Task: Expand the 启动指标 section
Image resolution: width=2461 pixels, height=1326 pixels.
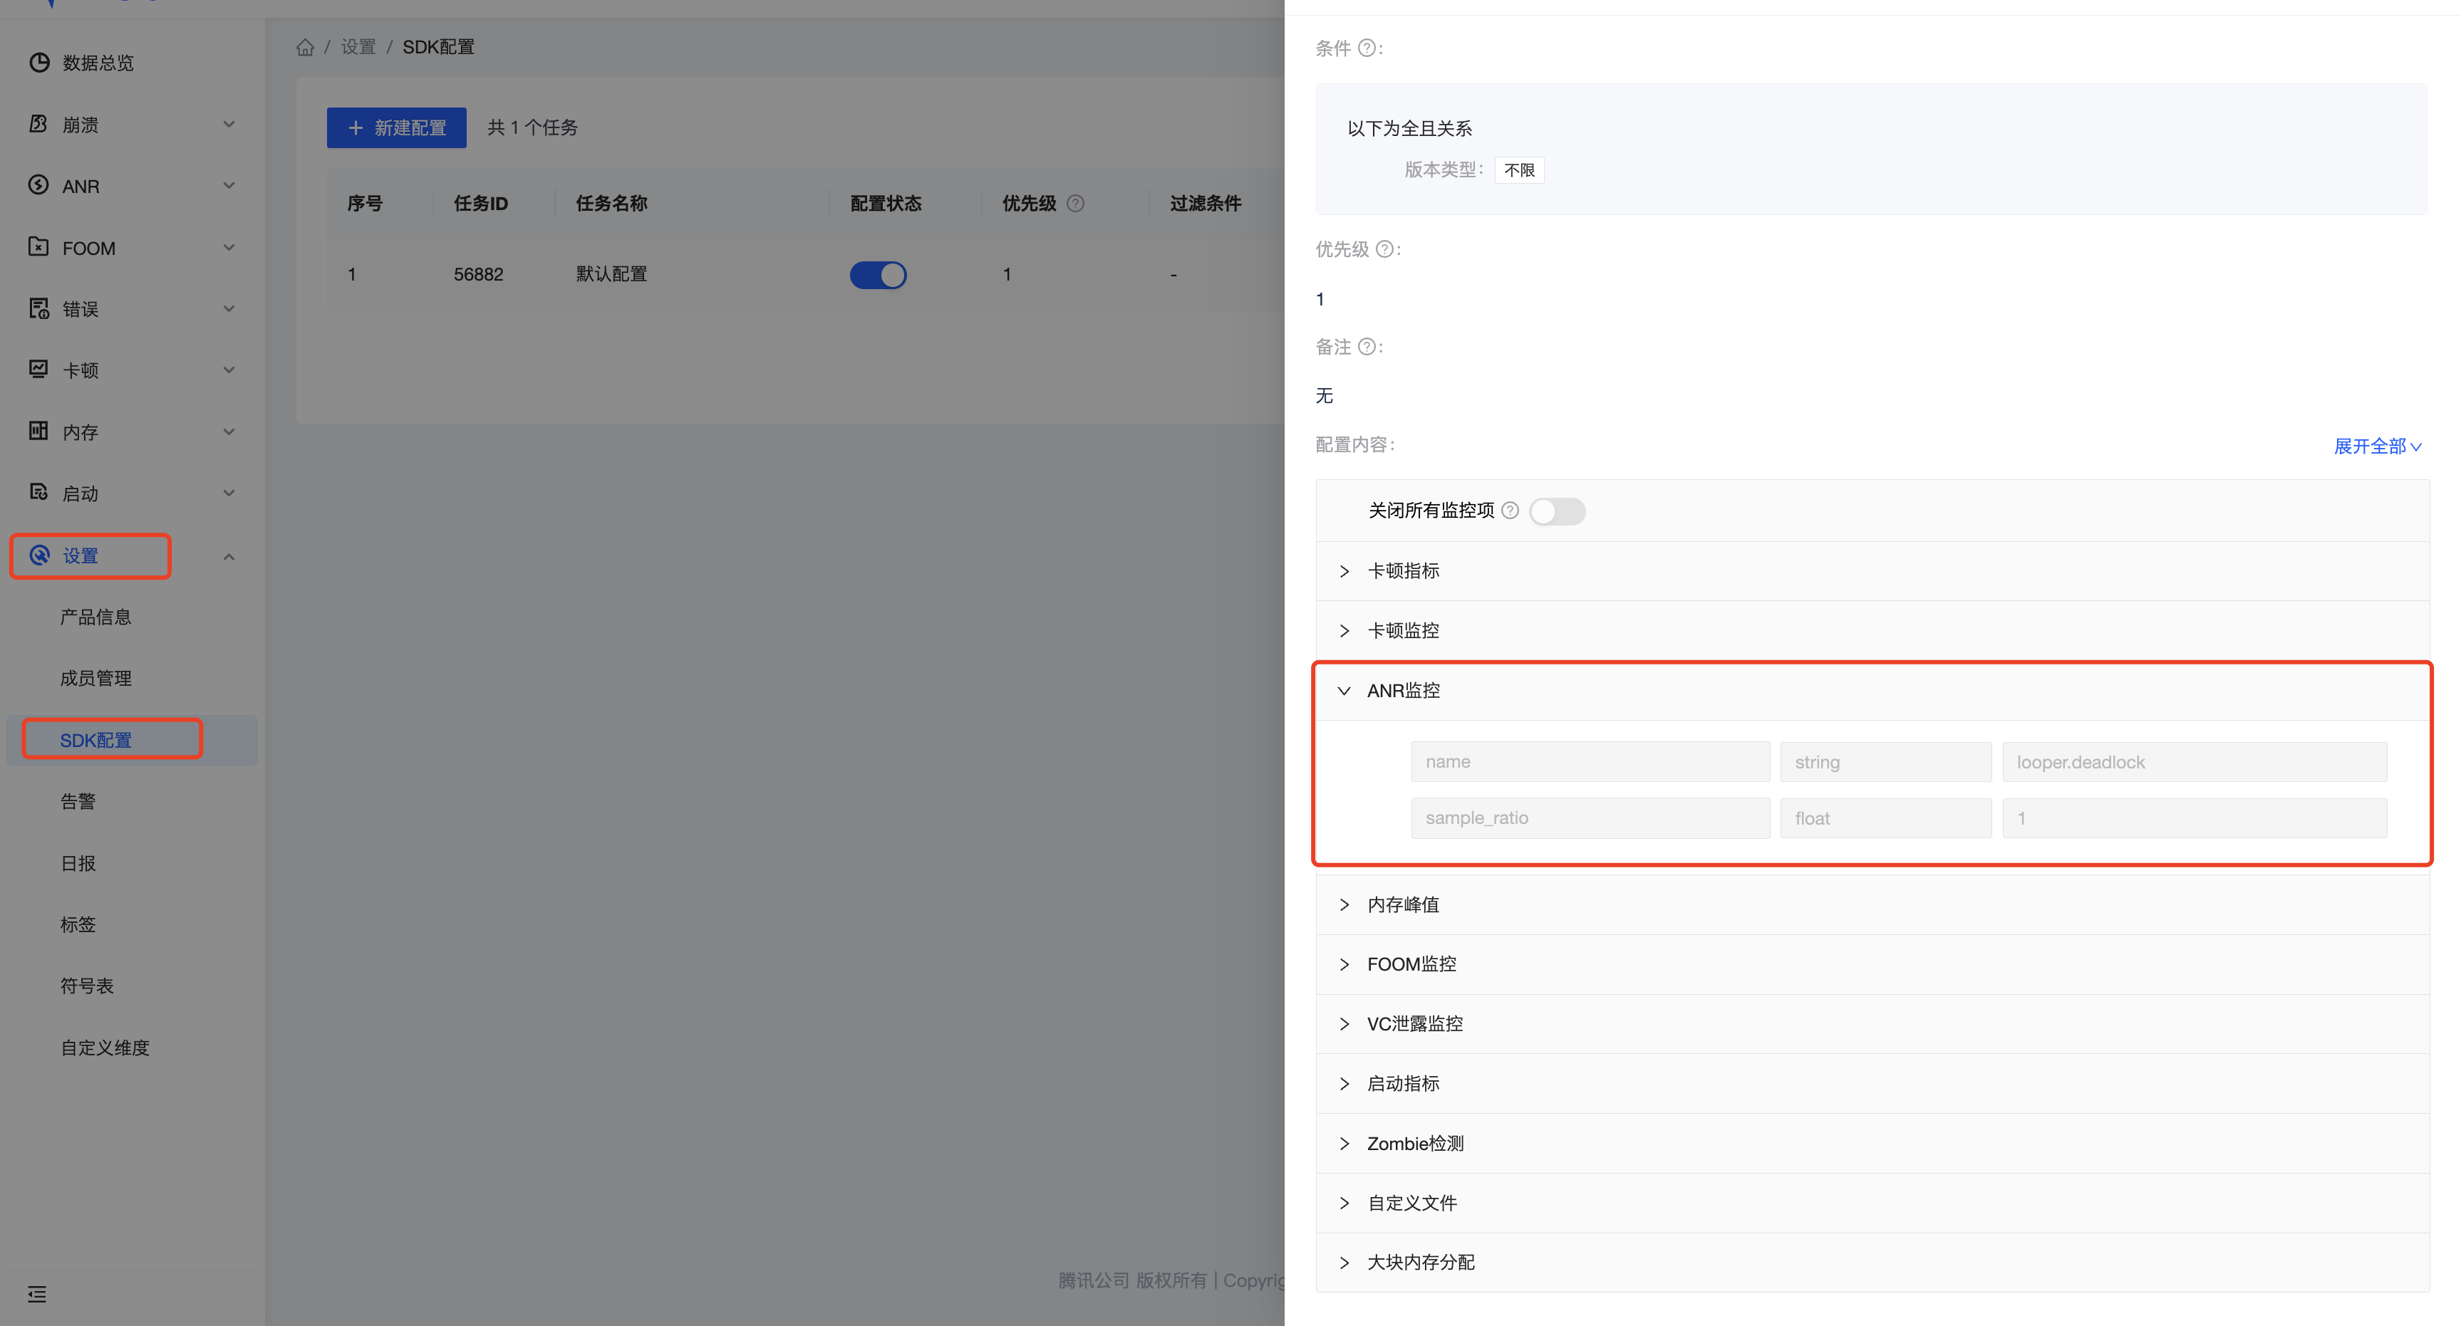Action: [1872, 1084]
